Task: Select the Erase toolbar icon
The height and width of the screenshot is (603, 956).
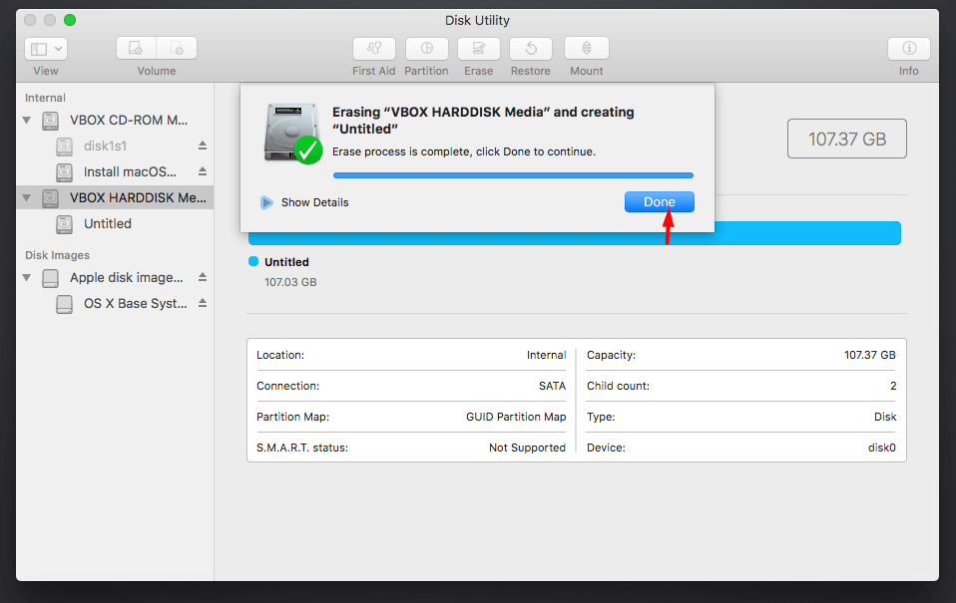Action: click(479, 49)
